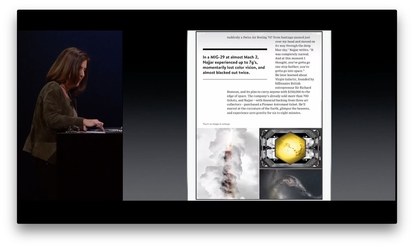414x248 pixels.
Task: Tap the battery icon in iPad status bar
Action: click(x=319, y=34)
